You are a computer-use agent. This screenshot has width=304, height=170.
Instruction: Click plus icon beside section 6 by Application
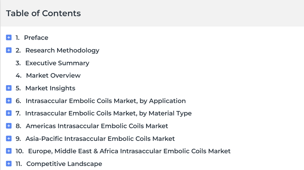coord(9,101)
